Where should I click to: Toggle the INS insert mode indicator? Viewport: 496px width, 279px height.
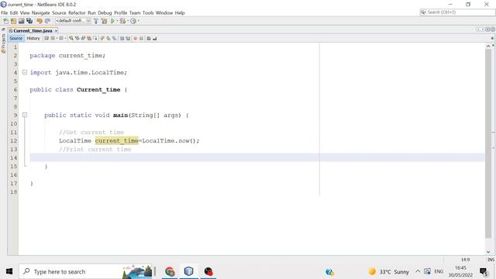coord(491,260)
